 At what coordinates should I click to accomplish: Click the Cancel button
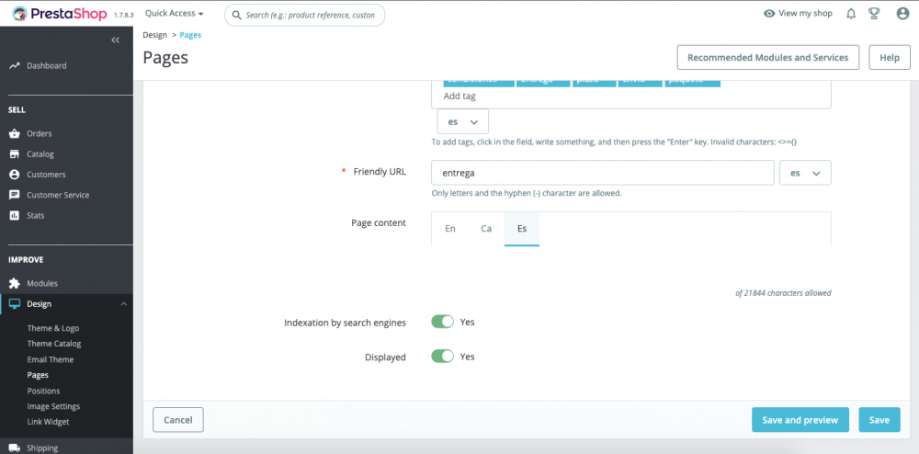178,419
